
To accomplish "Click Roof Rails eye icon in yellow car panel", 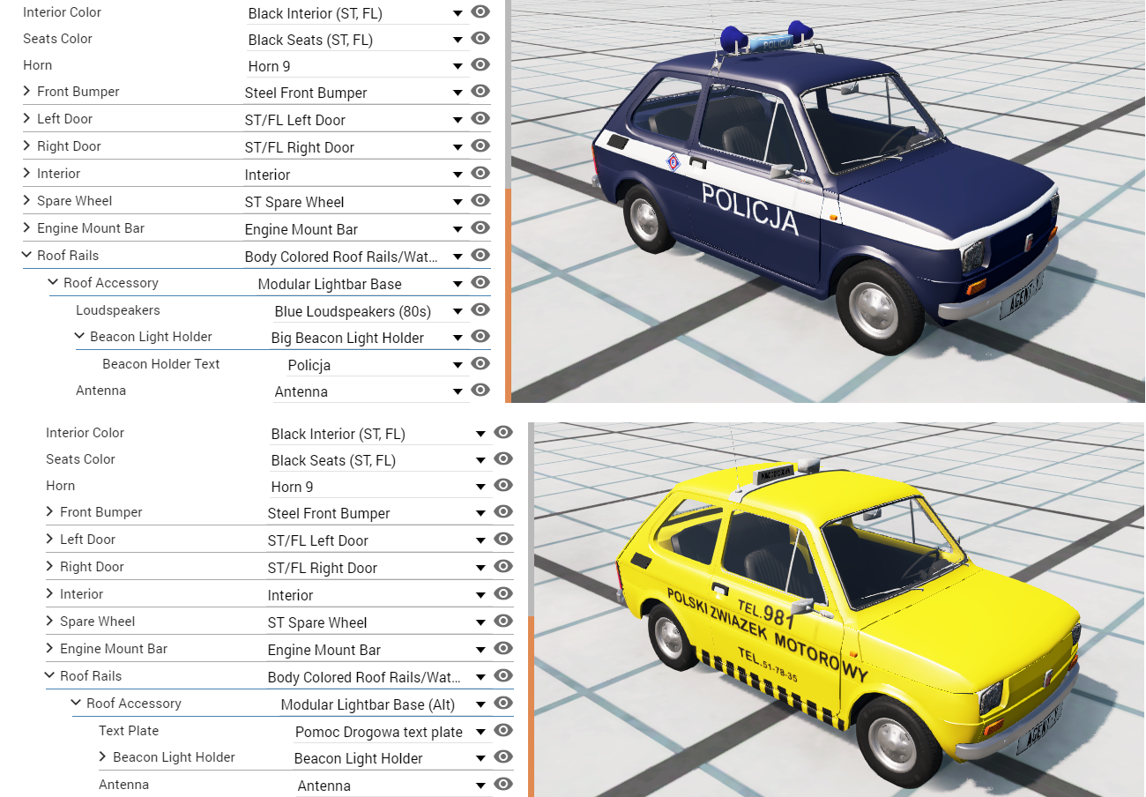I will coord(503,676).
